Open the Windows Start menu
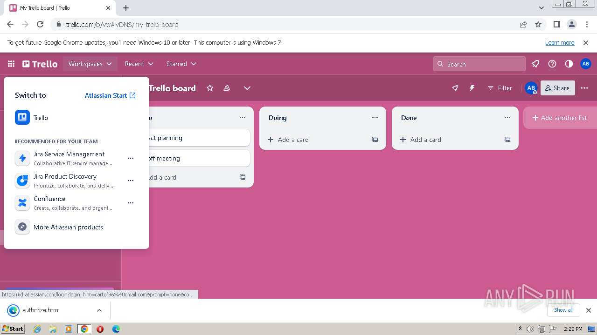This screenshot has height=335, width=597. (13, 329)
